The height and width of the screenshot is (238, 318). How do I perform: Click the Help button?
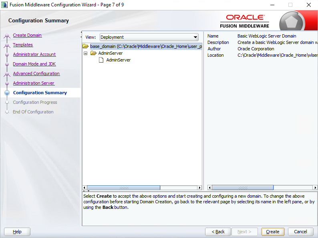click(17, 232)
